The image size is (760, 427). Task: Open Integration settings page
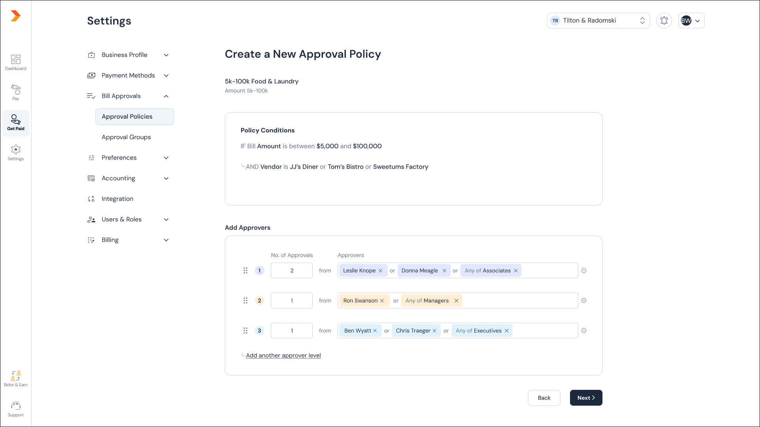[118, 199]
